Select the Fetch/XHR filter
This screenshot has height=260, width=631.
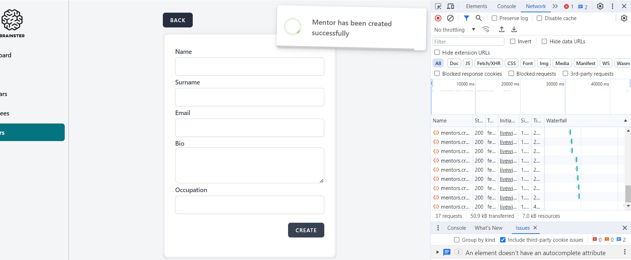tap(489, 63)
